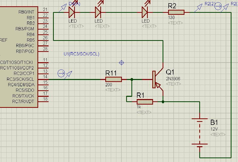The width and height of the screenshot is (238, 162).
Task: Select the 12V value text under B1
Action: [214, 129]
